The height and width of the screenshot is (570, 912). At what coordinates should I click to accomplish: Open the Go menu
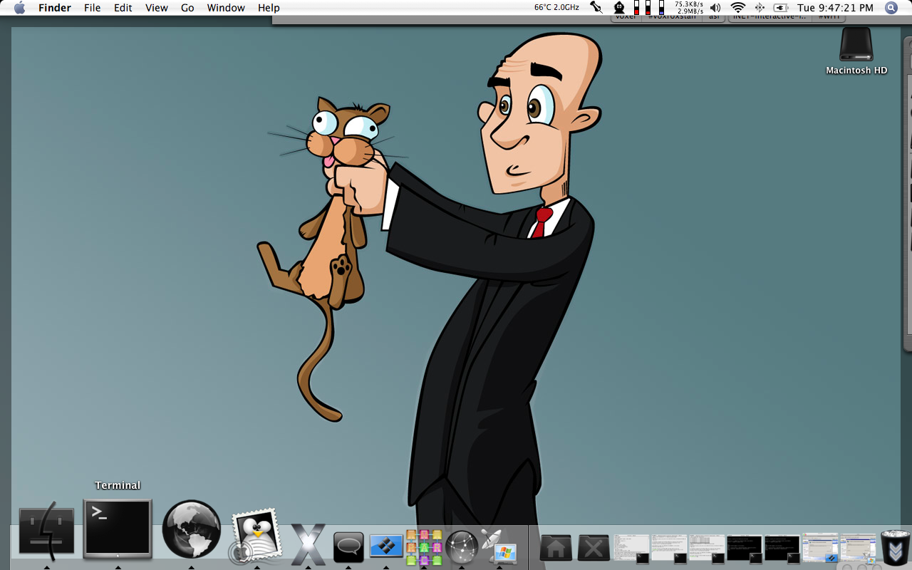pos(187,8)
